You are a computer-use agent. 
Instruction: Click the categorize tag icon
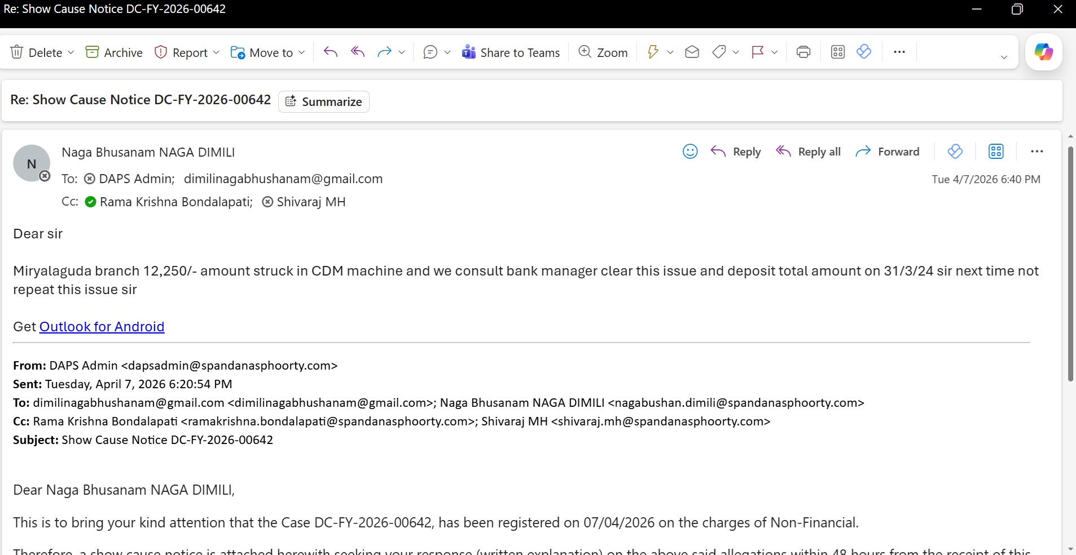click(x=719, y=52)
